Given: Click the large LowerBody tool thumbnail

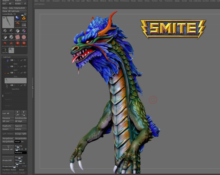Looking at the screenshot, I should pyautogui.click(x=8, y=22).
